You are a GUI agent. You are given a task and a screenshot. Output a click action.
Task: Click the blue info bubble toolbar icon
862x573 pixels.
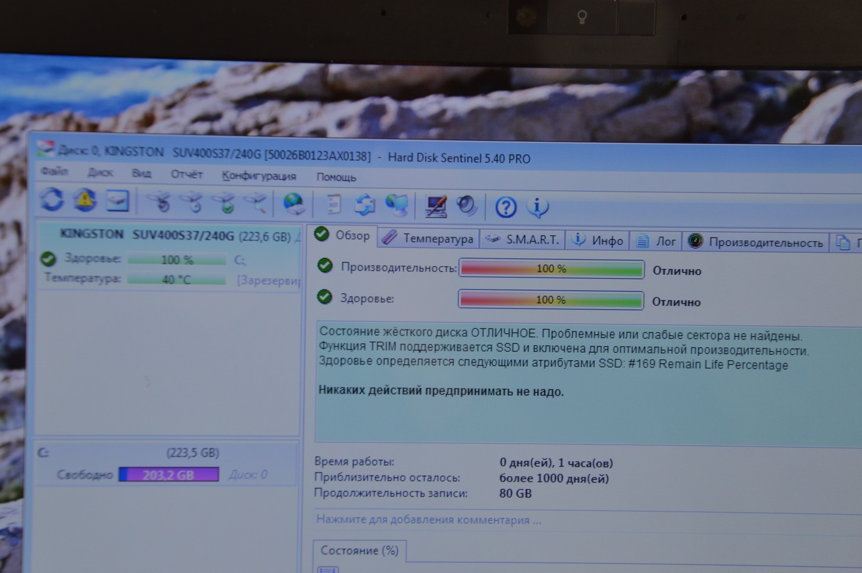[x=537, y=207]
